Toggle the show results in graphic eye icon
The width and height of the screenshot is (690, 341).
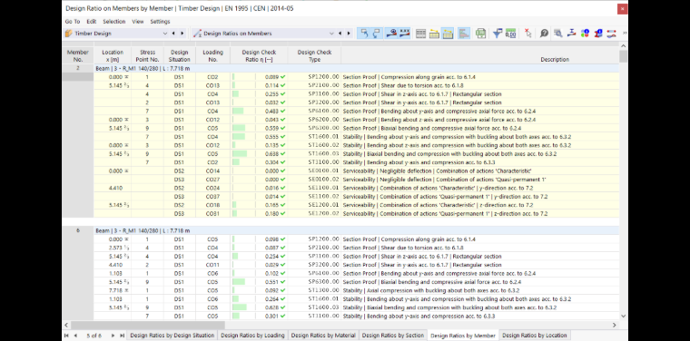click(391, 34)
